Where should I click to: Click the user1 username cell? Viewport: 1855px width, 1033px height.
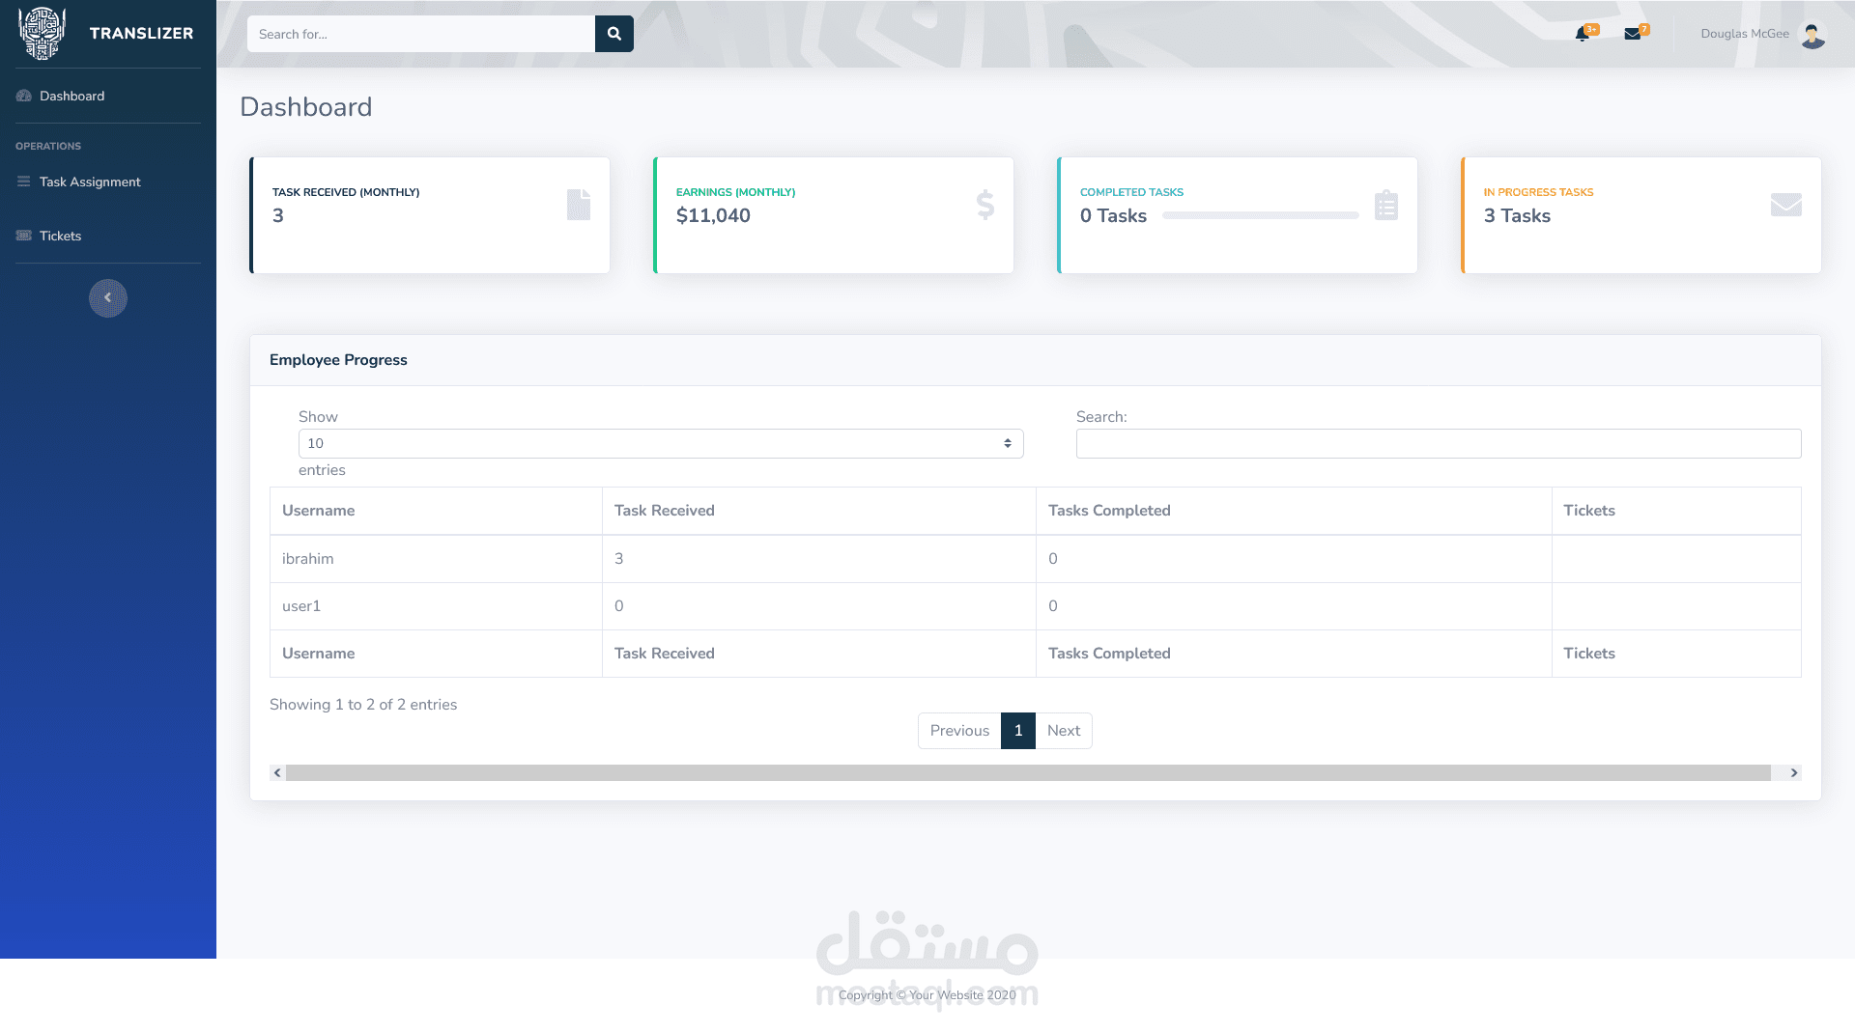436,606
